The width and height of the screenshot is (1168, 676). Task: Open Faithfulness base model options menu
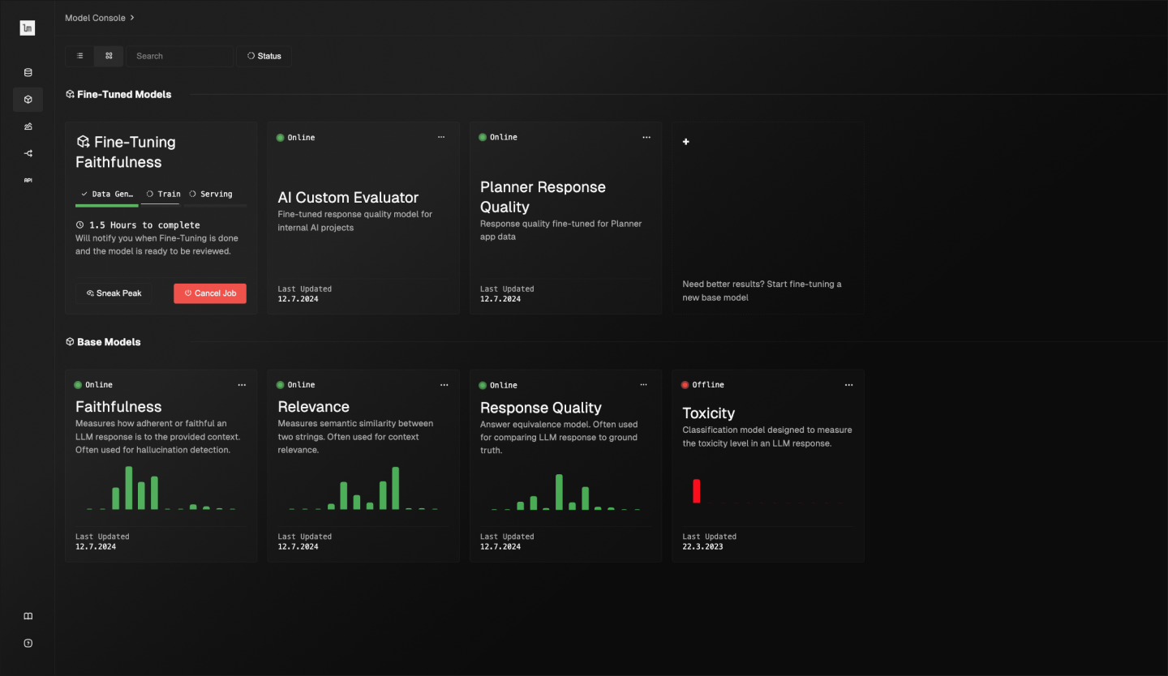tap(242, 385)
